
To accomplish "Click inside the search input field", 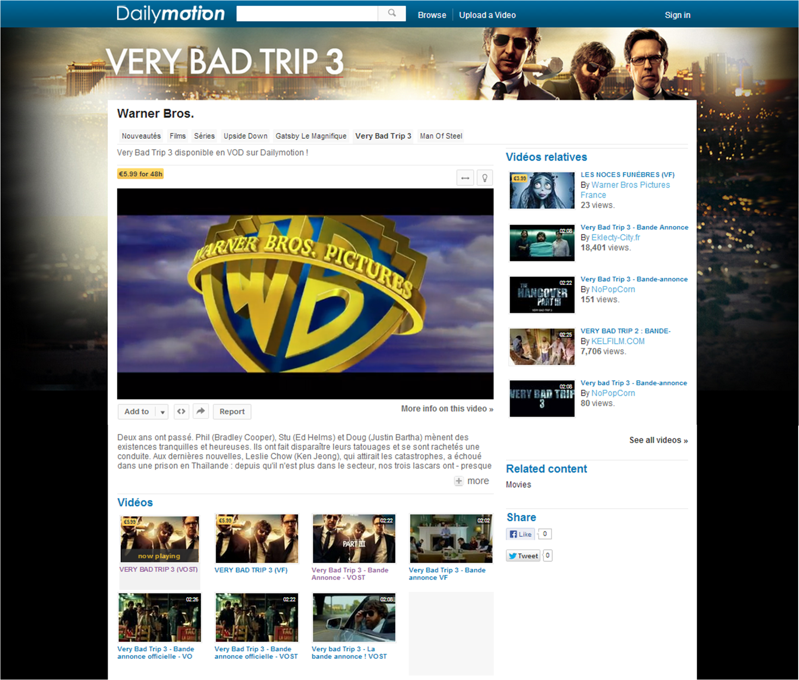I will coord(306,13).
